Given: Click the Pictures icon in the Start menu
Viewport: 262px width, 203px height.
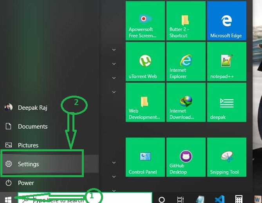Looking at the screenshot, I should pyautogui.click(x=8, y=145).
